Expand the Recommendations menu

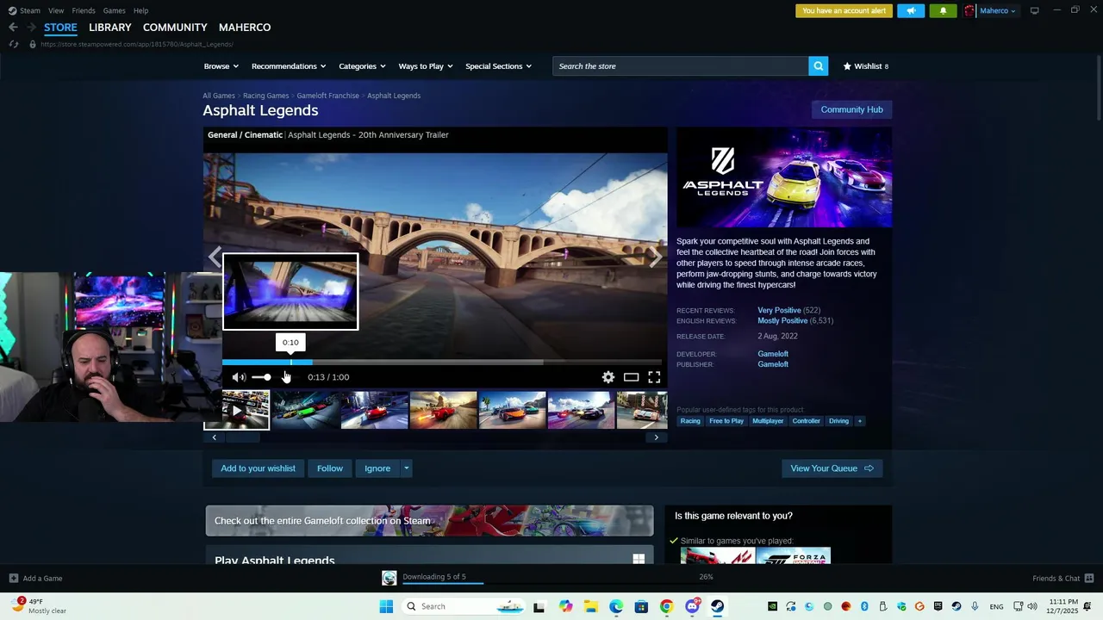click(x=289, y=66)
